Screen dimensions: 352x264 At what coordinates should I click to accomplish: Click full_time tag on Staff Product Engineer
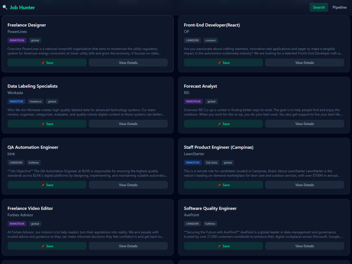212,163
